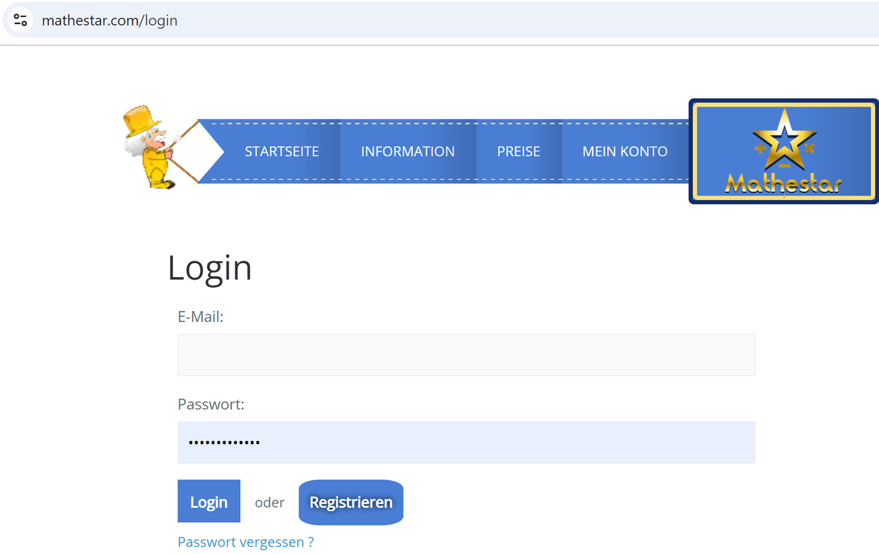Click the E-Mail field label
Image resolution: width=879 pixels, height=554 pixels.
(200, 317)
